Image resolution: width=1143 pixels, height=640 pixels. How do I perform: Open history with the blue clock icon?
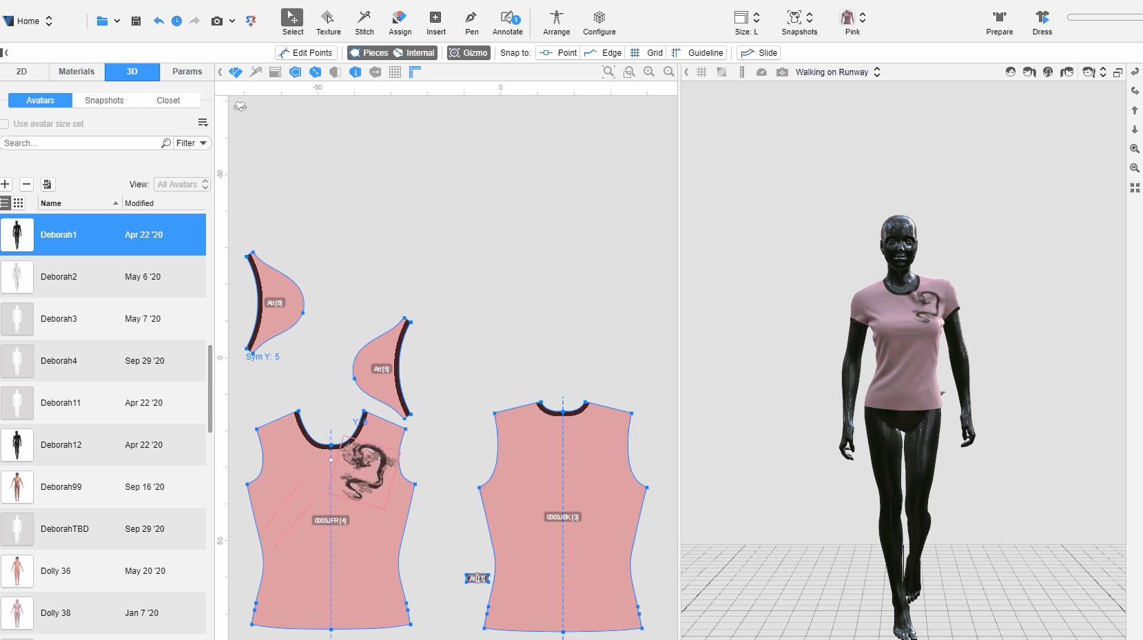click(176, 21)
